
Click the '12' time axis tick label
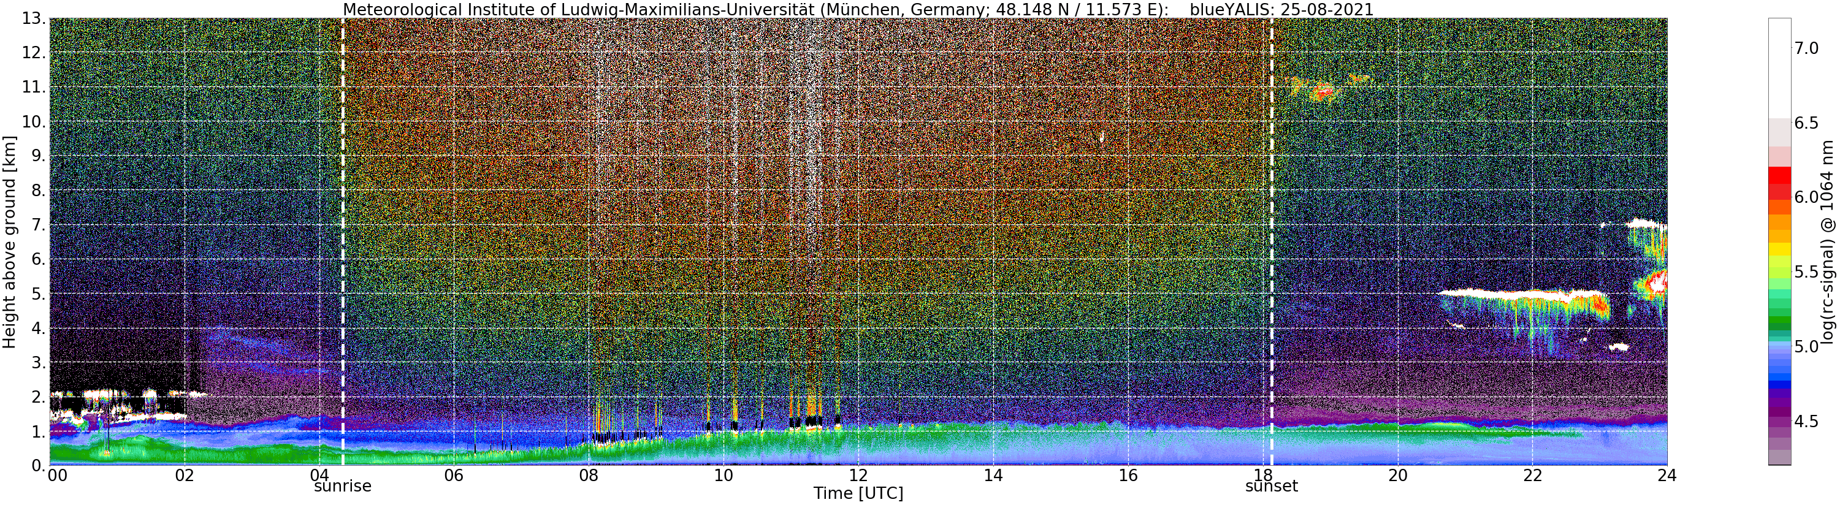(858, 475)
